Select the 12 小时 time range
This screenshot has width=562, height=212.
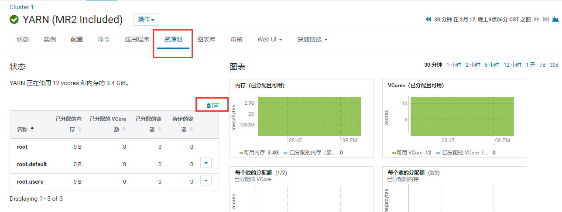point(512,65)
